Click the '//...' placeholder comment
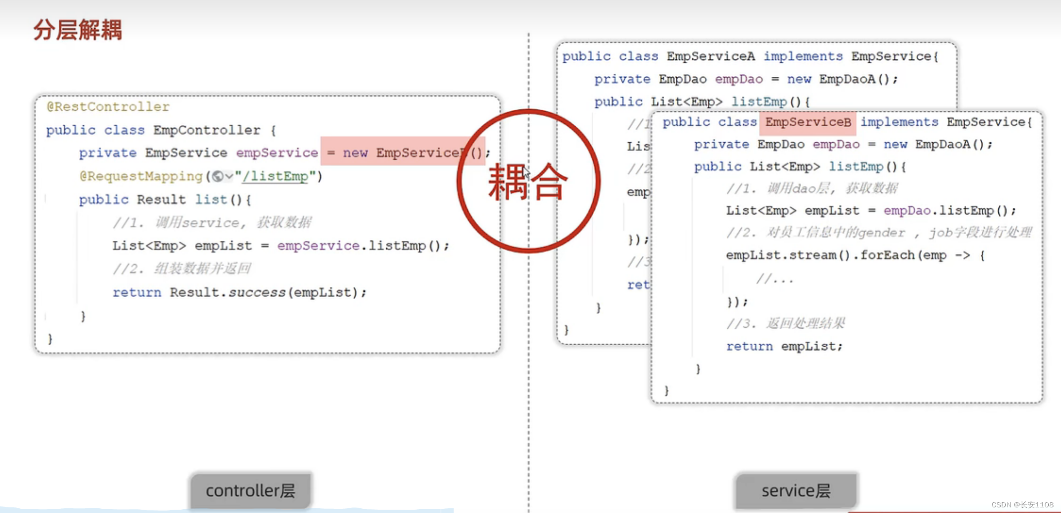This screenshot has width=1061, height=513. 775,279
